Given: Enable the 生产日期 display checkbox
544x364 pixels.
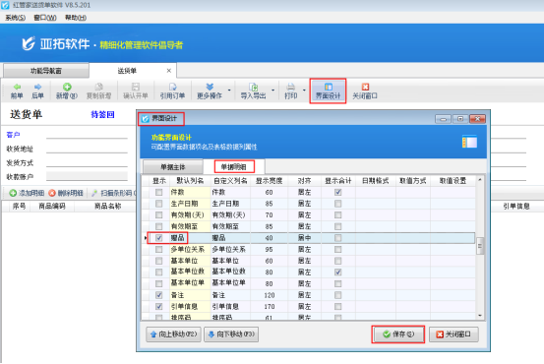Looking at the screenshot, I should pyautogui.click(x=159, y=204).
